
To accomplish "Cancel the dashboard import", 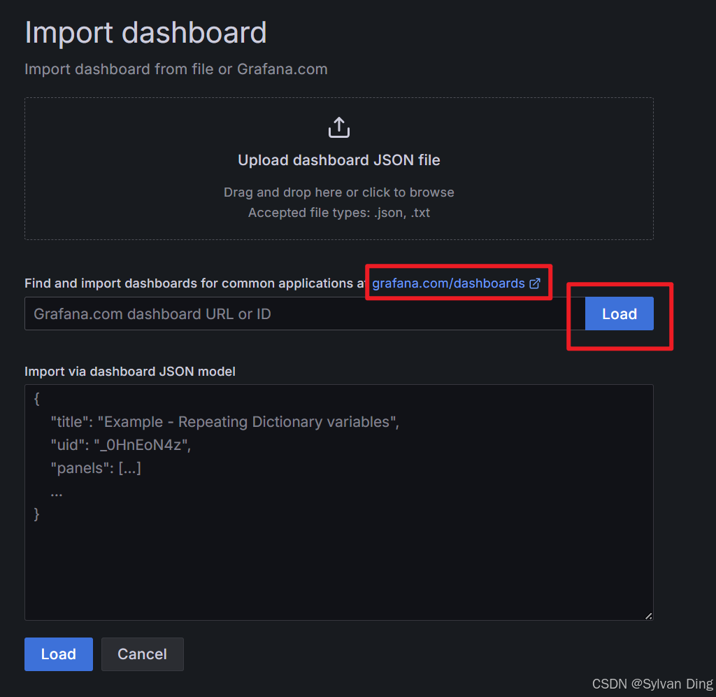I will click(143, 654).
